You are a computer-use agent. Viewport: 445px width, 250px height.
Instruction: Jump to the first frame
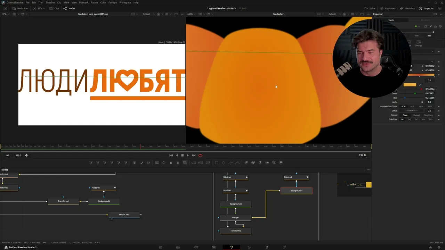171,155
